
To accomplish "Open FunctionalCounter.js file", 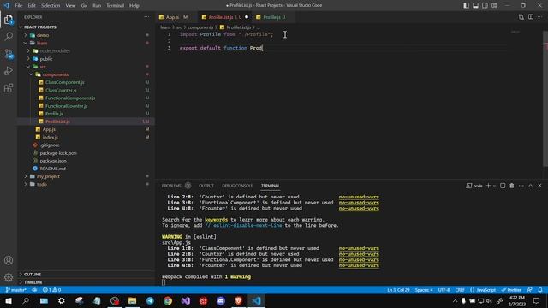I will pyautogui.click(x=66, y=106).
